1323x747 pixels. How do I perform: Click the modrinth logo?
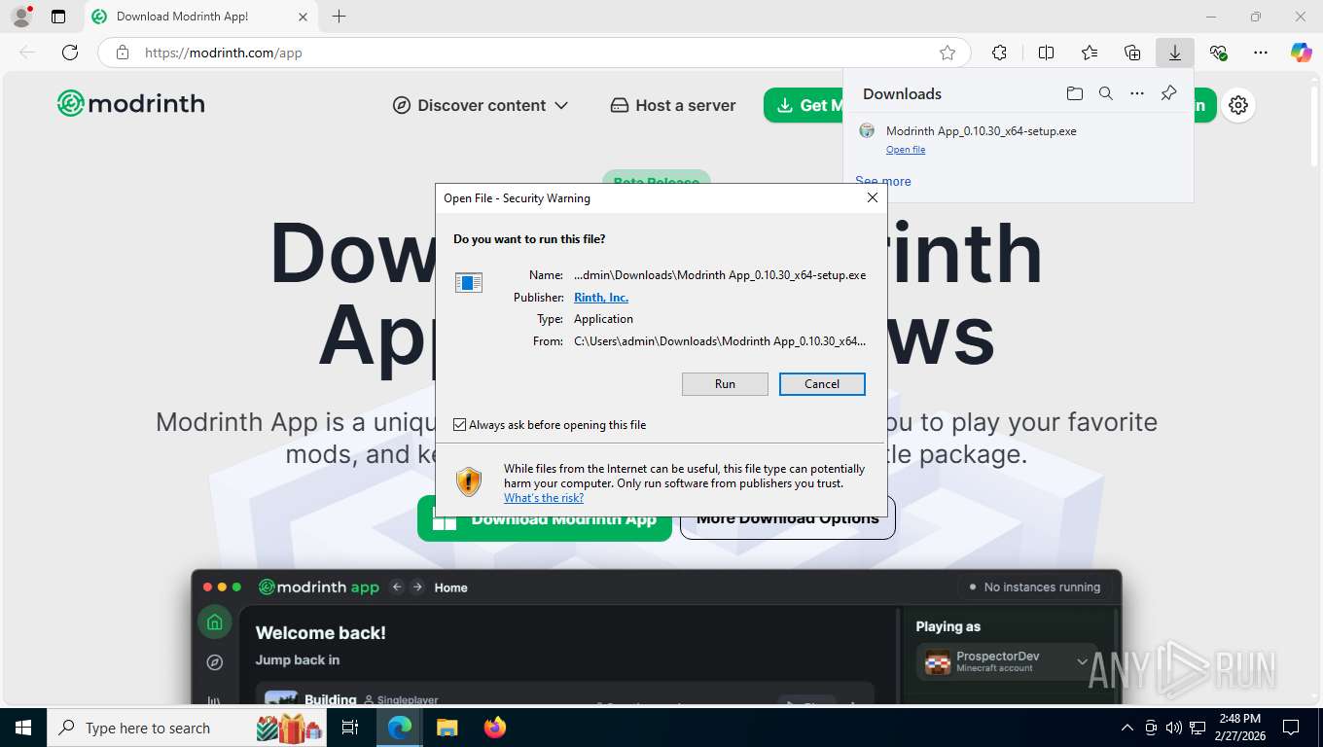point(131,103)
